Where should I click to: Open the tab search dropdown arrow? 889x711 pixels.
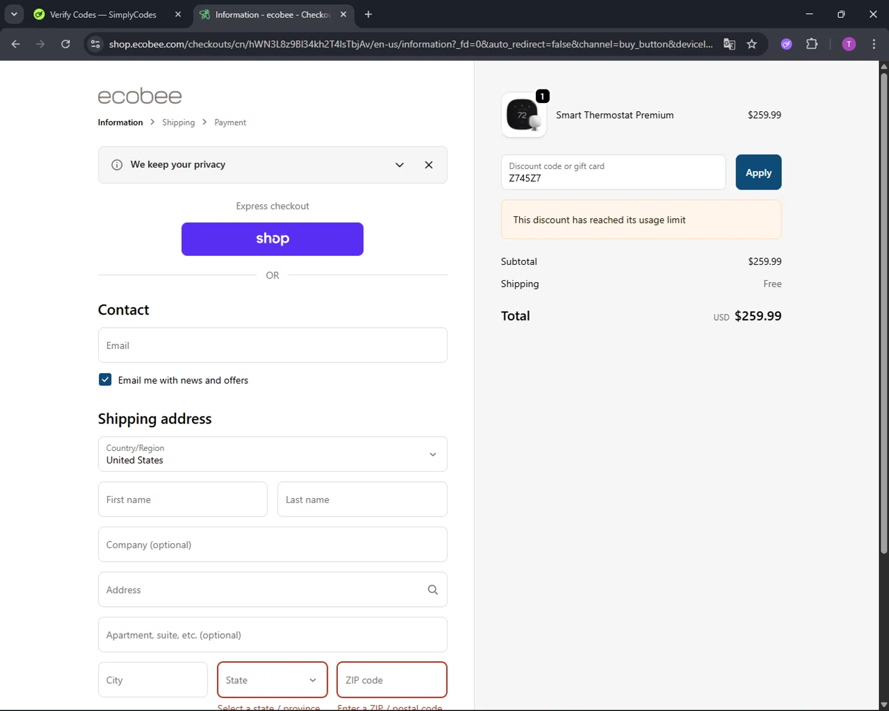14,14
